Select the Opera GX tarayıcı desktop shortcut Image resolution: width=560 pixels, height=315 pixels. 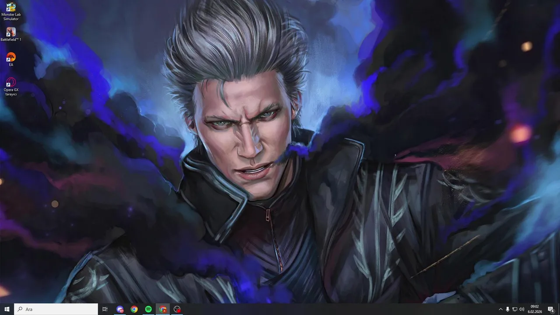coord(11,87)
